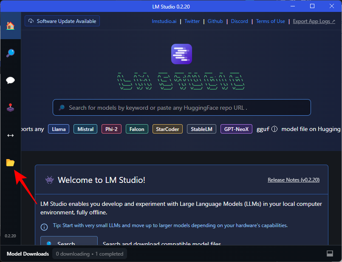Focus the model search input field
The width and height of the screenshot is (342, 262).
pyautogui.click(x=182, y=108)
